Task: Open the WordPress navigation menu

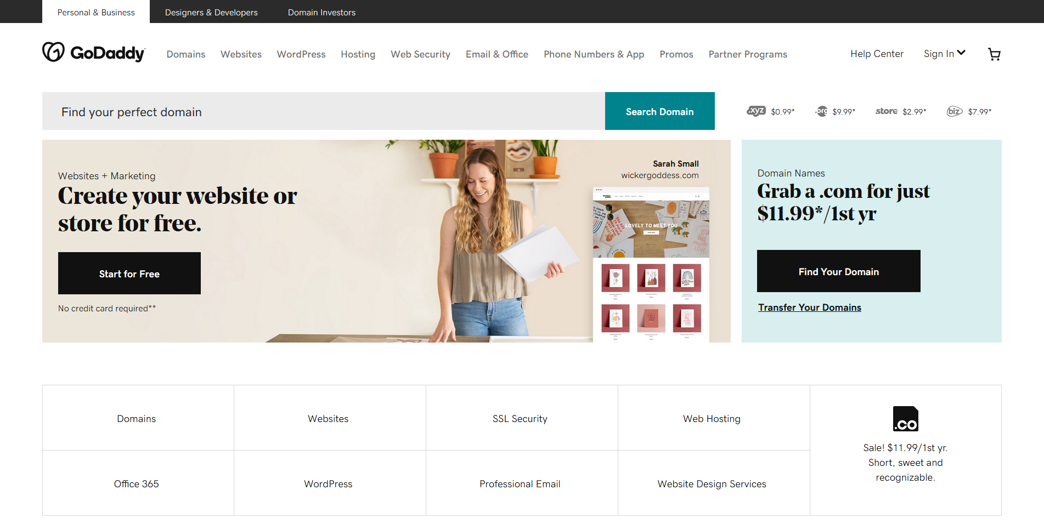Action: (x=301, y=54)
